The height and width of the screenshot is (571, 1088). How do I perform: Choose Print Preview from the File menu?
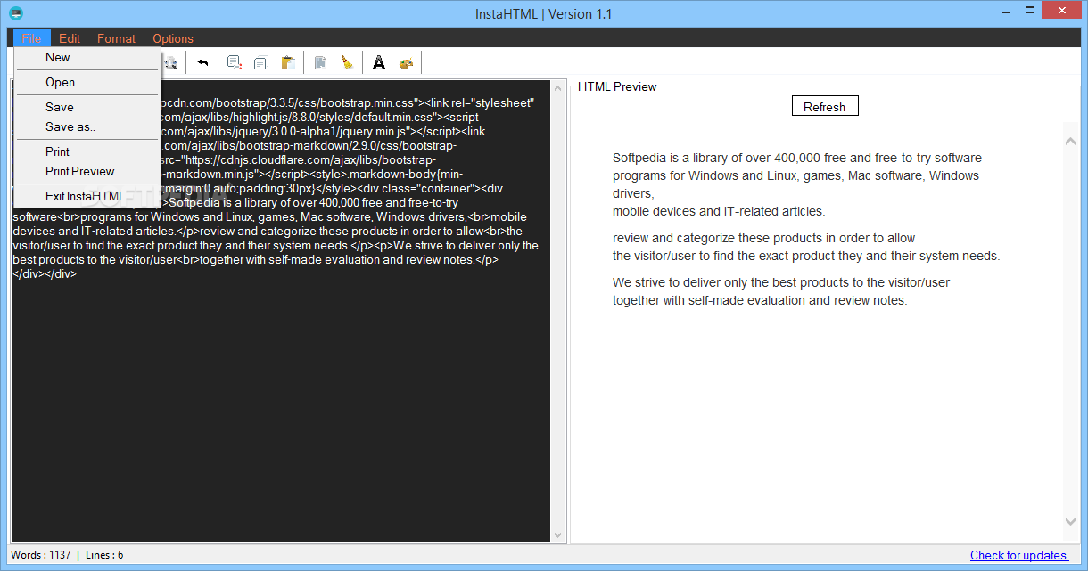[x=87, y=171]
